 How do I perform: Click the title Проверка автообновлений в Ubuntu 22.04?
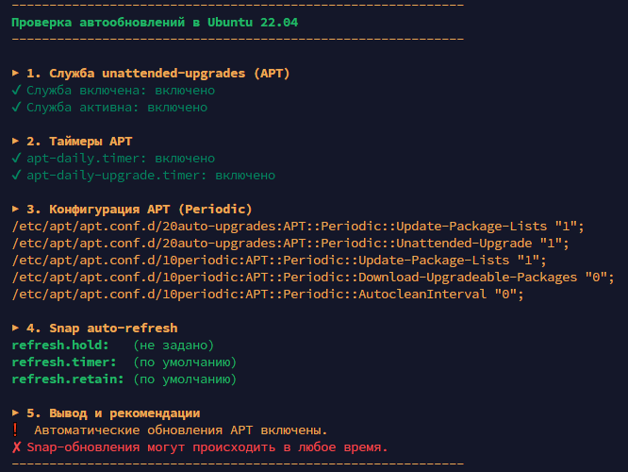(155, 23)
